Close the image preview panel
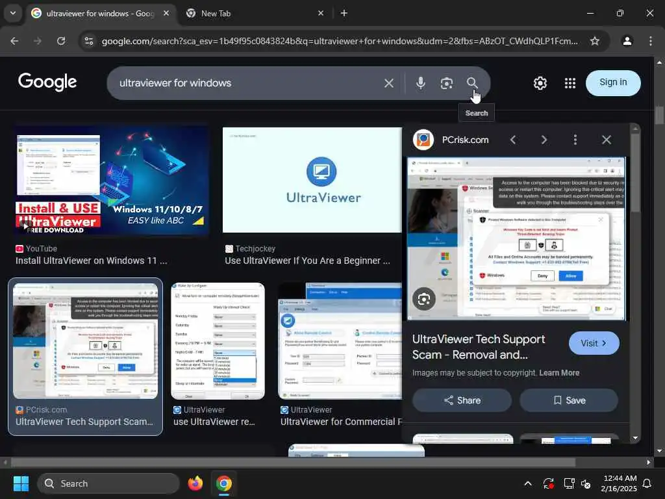 click(607, 140)
